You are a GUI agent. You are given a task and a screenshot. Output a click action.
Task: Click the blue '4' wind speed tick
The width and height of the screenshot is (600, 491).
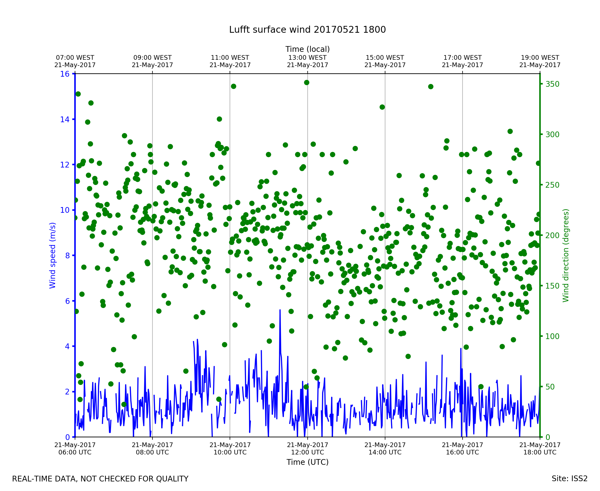[67, 346]
